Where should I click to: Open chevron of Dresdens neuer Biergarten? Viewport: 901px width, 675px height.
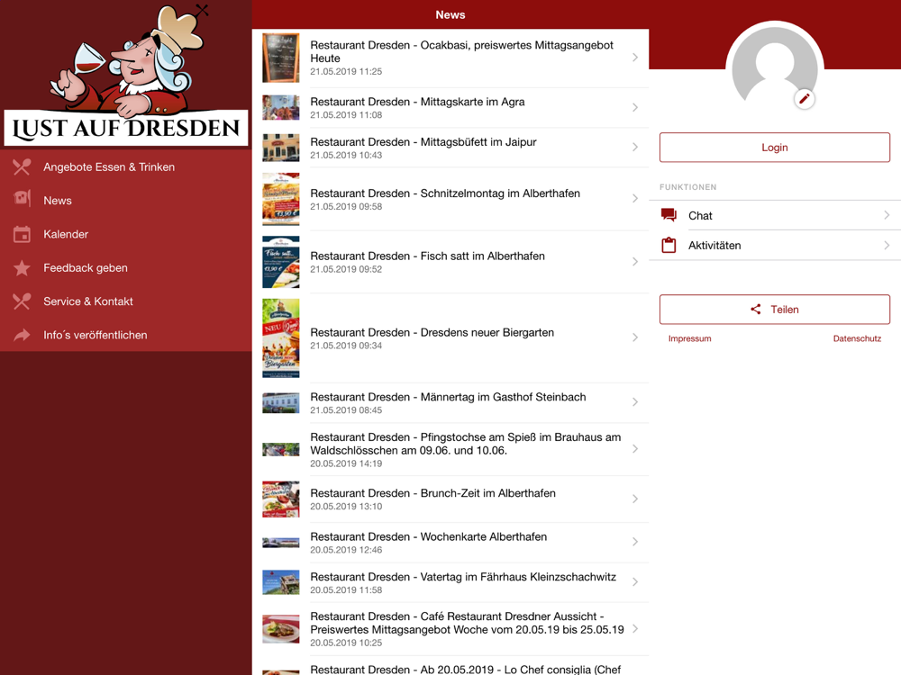[x=635, y=337]
